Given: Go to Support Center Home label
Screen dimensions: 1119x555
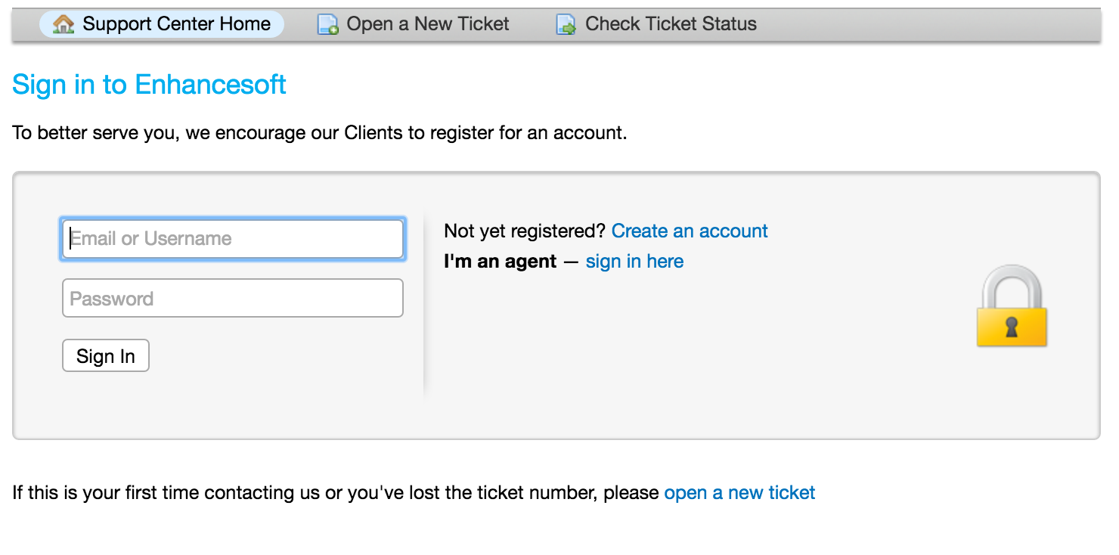Looking at the screenshot, I should (176, 24).
